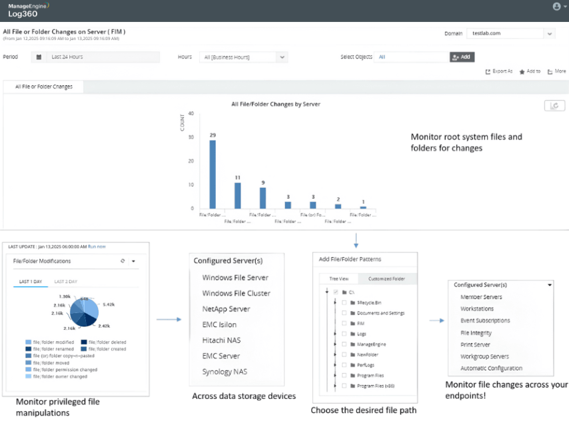Click Export As icon button
569x437 pixels.
(x=488, y=71)
